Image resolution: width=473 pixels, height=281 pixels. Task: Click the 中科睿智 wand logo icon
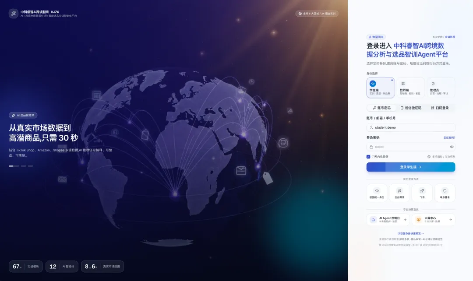point(14,14)
